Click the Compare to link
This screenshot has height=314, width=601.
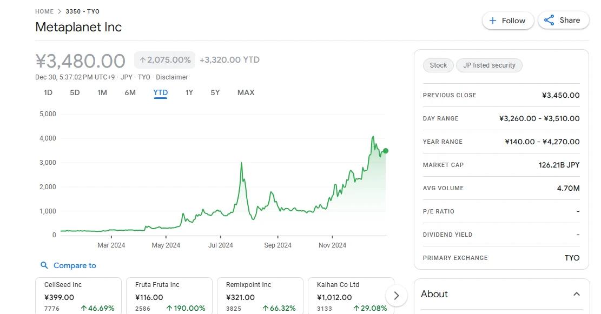(x=75, y=265)
